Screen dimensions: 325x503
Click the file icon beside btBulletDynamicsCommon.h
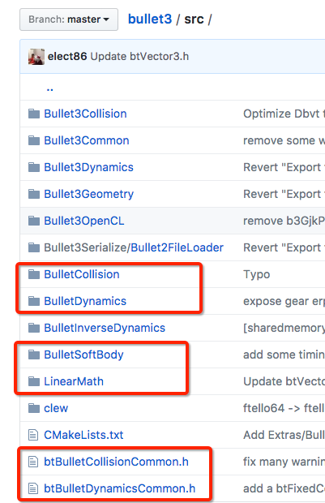tap(33, 488)
